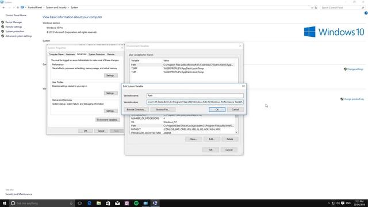The height and width of the screenshot is (207, 368).
Task: Click the Cortana microphone icon
Action: click(71, 203)
